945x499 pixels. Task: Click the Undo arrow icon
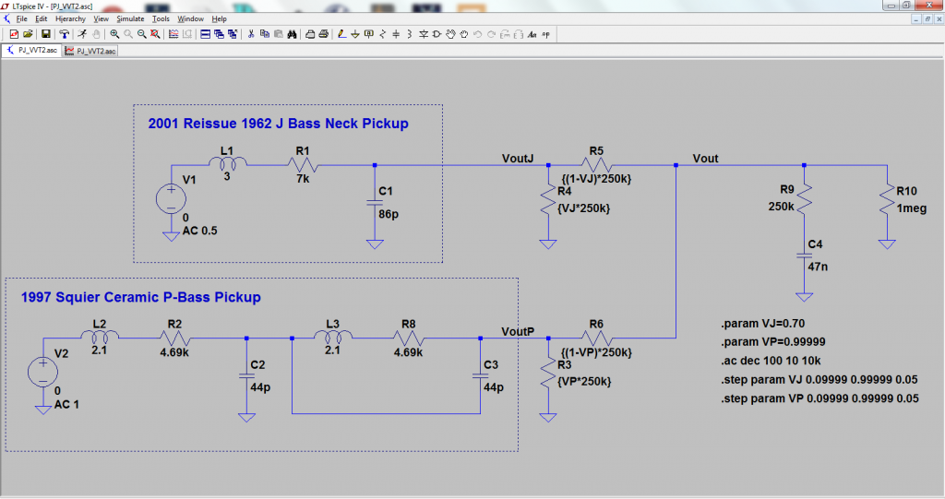tap(478, 34)
